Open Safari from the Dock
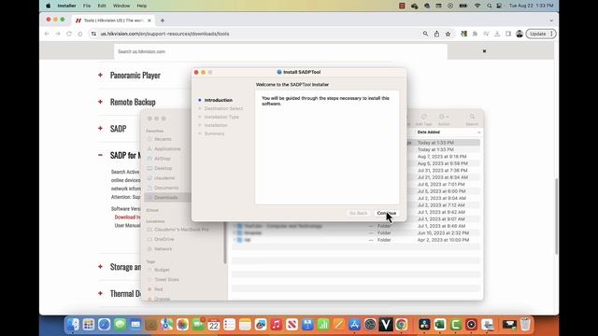The image size is (598, 336). click(104, 325)
